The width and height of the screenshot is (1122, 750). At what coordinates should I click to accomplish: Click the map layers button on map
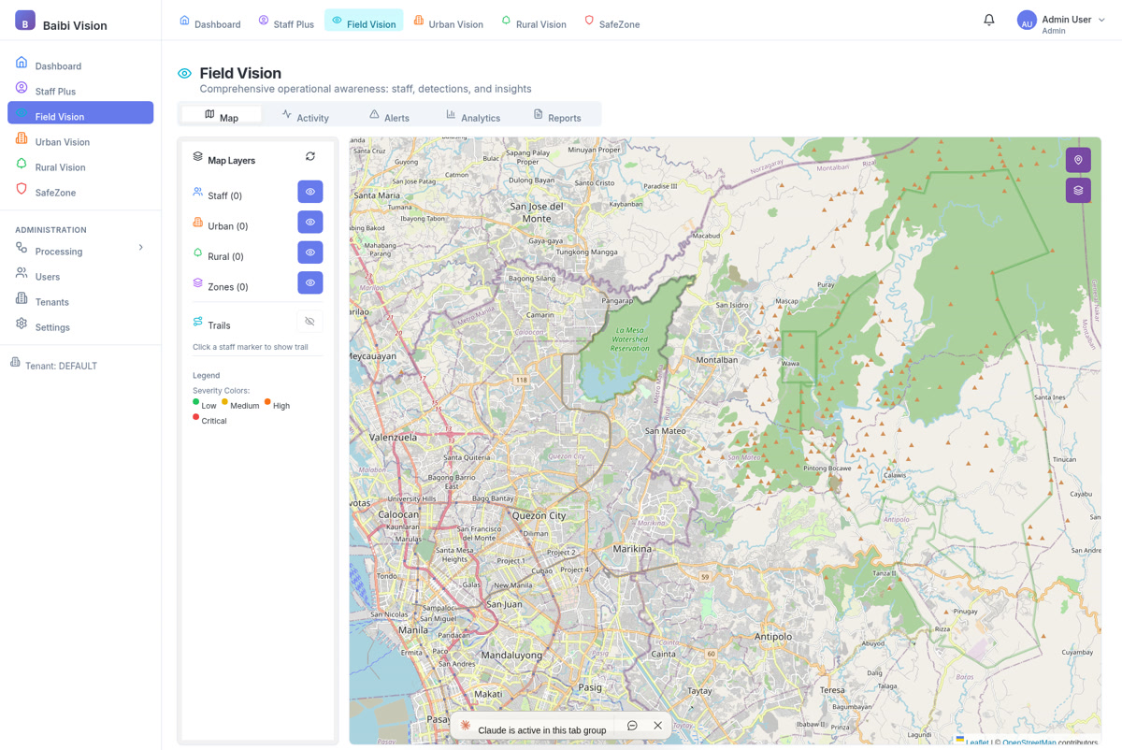pos(1078,191)
